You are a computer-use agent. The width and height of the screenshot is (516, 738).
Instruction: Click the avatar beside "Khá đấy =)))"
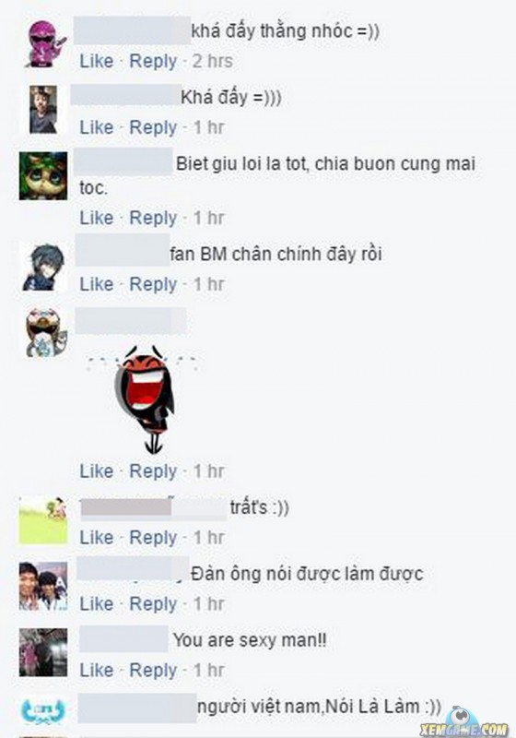[x=43, y=110]
